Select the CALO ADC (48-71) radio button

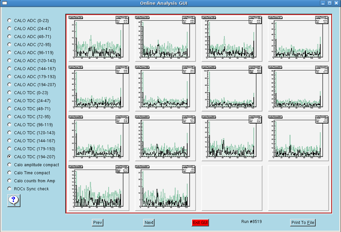(x=9, y=36)
